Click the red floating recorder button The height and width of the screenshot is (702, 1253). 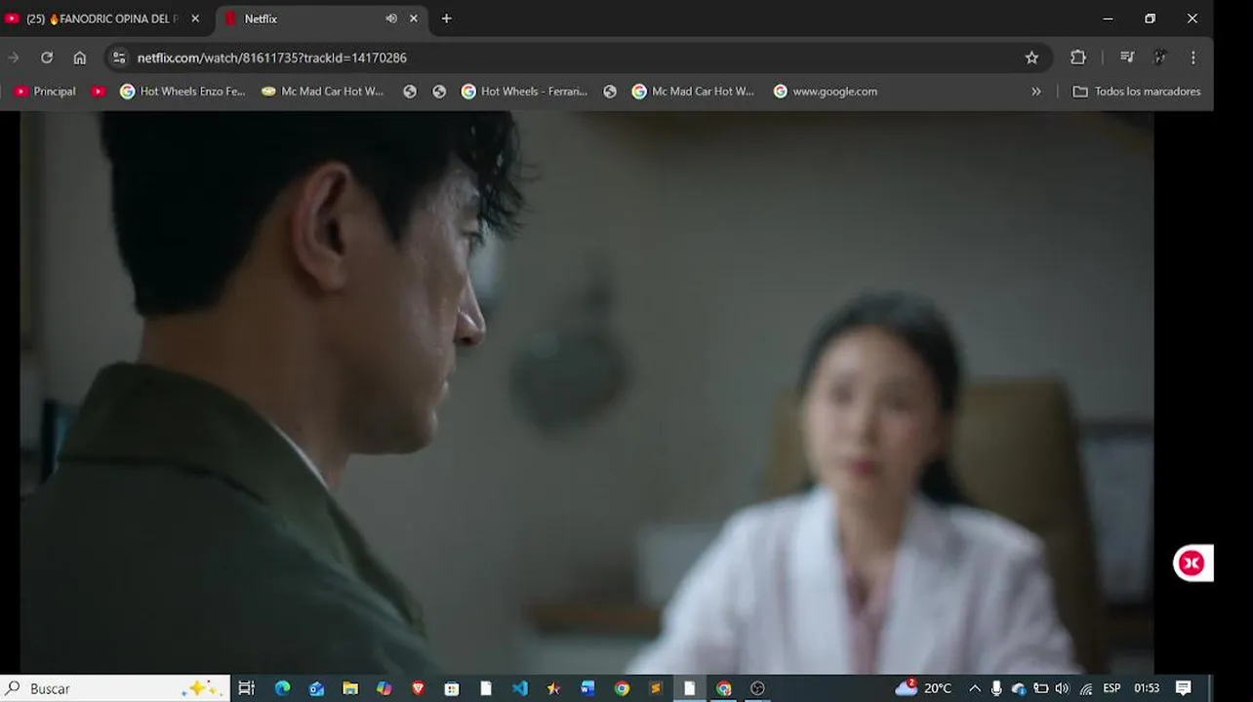click(x=1192, y=563)
